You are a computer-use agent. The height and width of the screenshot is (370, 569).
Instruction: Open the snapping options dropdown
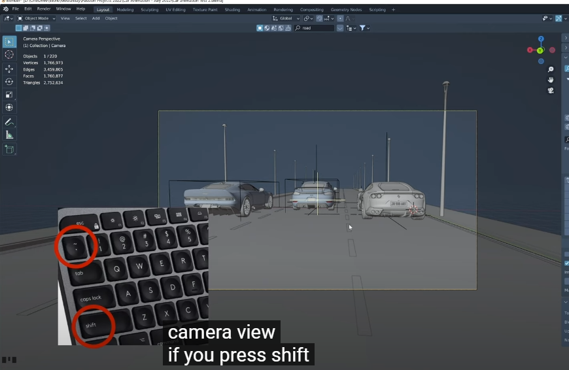pyautogui.click(x=329, y=18)
